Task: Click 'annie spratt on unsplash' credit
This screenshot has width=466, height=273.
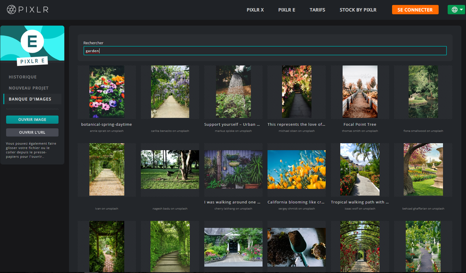Action: (x=107, y=131)
